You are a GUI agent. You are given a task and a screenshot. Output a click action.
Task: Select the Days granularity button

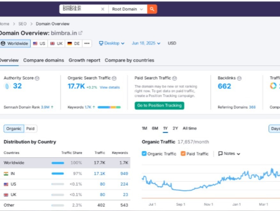coord(275,129)
